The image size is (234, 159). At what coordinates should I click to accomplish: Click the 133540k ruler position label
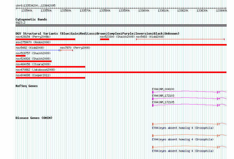(27, 10)
